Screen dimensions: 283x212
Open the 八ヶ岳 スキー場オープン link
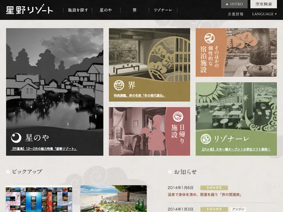point(235,149)
